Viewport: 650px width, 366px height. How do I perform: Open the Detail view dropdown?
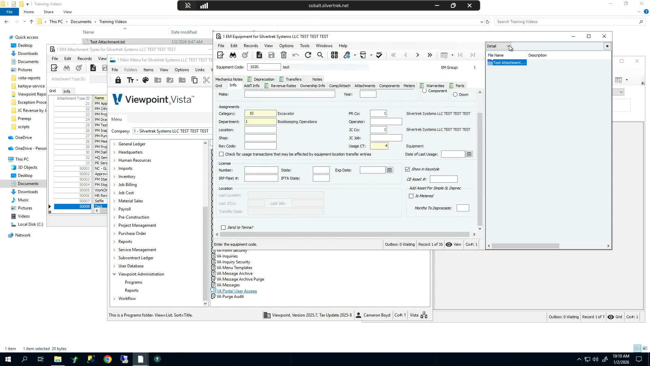click(508, 46)
